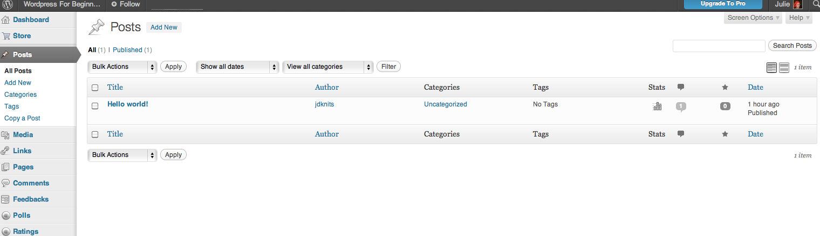Image resolution: width=820 pixels, height=236 pixels.
Task: Open the Show all dates dropdown
Action: point(237,67)
